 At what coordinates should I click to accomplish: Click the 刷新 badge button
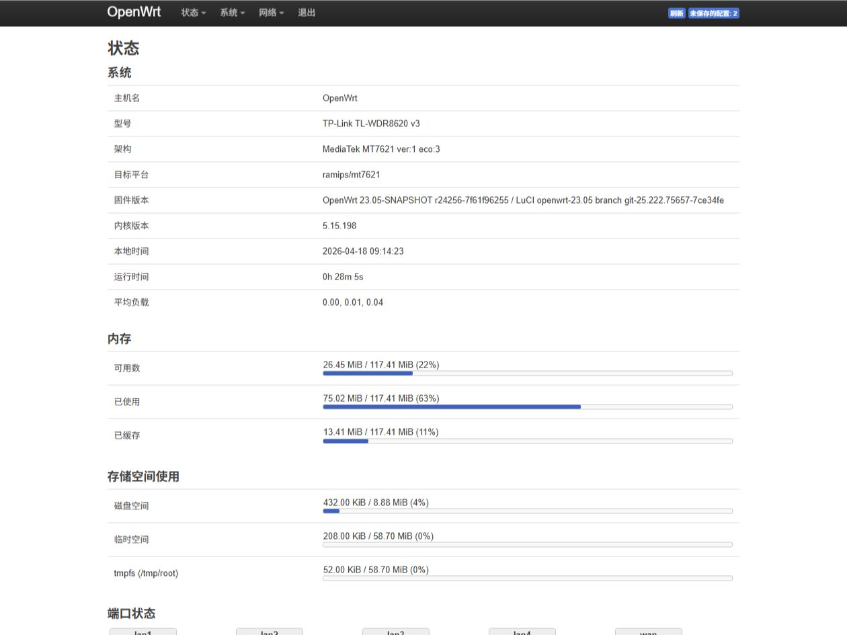677,13
